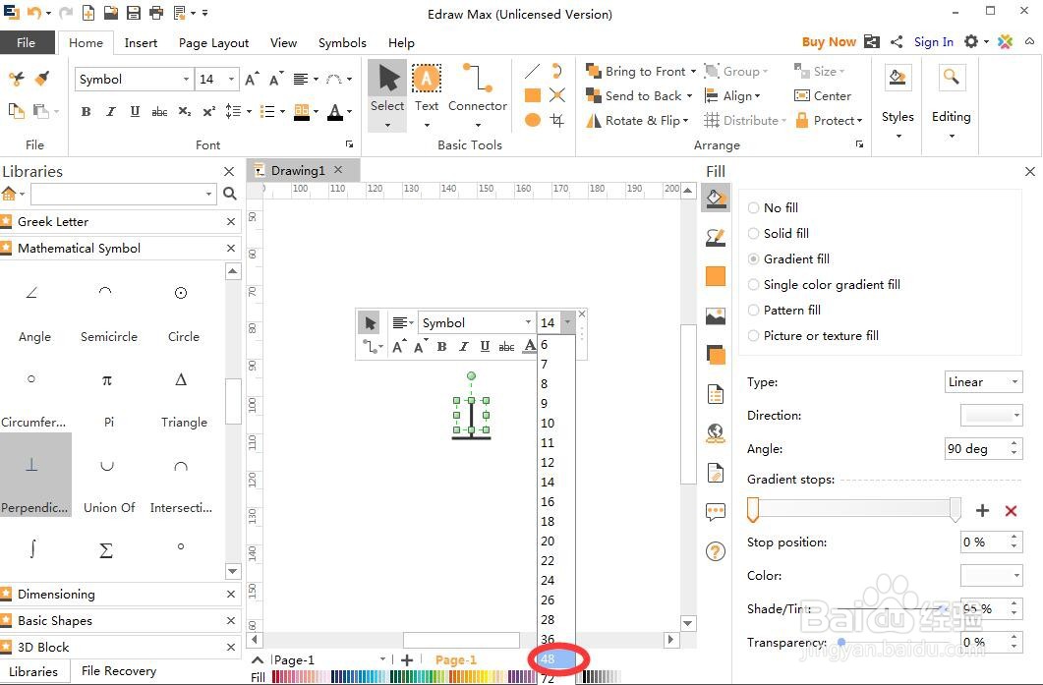The width and height of the screenshot is (1043, 685).
Task: Open the Shadow panel icon in sidebar
Action: coord(715,355)
